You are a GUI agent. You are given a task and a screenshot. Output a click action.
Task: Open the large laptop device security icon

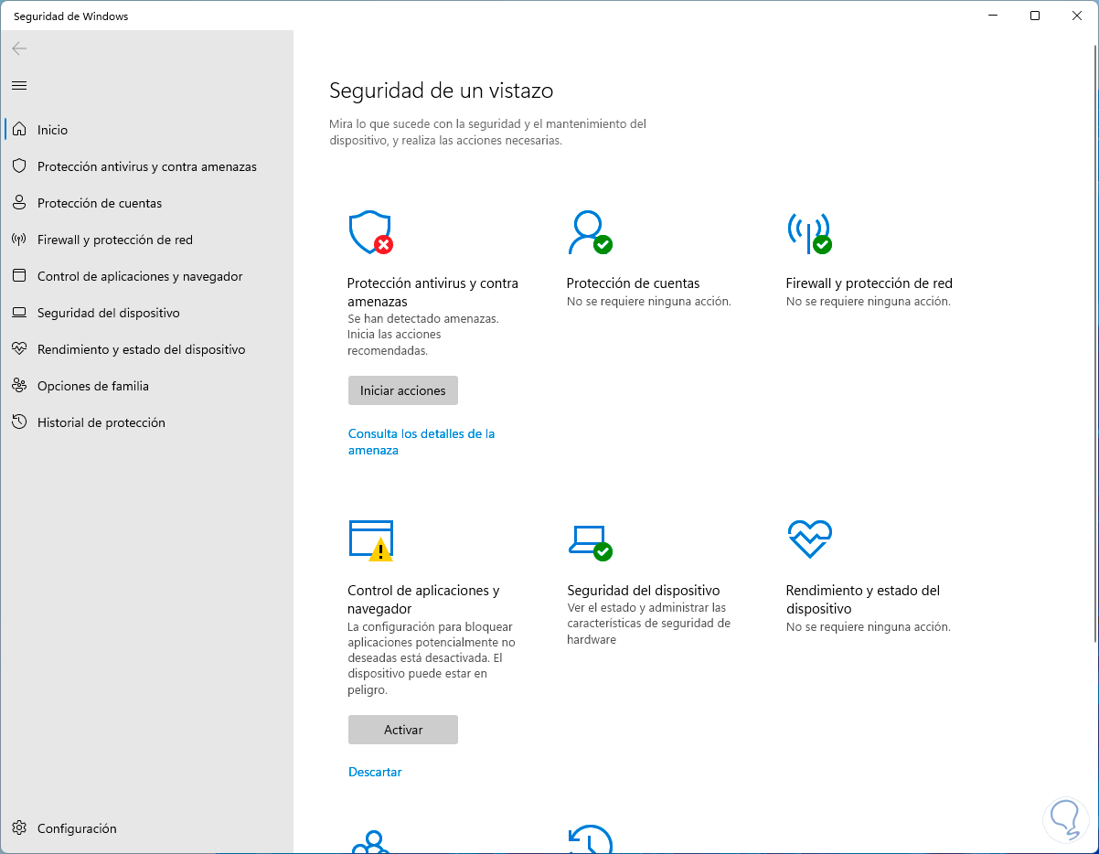[x=590, y=542]
